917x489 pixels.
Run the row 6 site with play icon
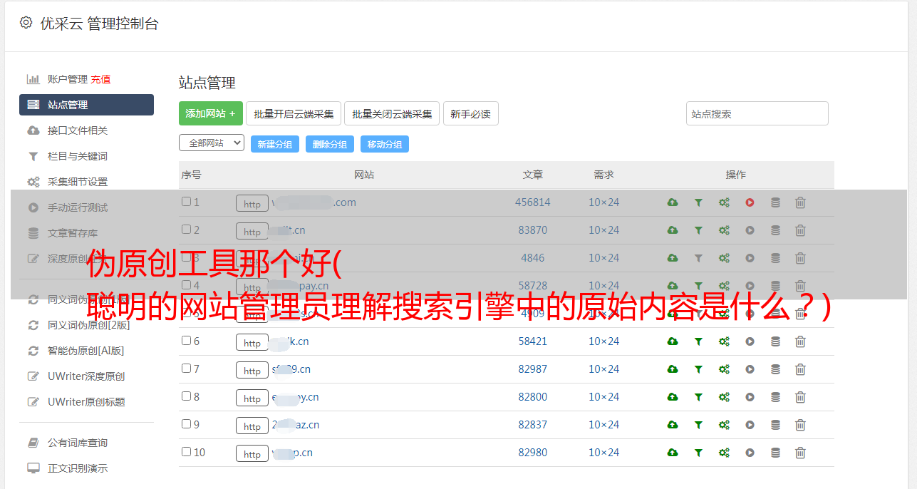750,341
